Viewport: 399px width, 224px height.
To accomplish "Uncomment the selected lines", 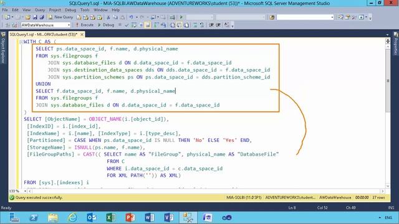I will click(x=202, y=25).
